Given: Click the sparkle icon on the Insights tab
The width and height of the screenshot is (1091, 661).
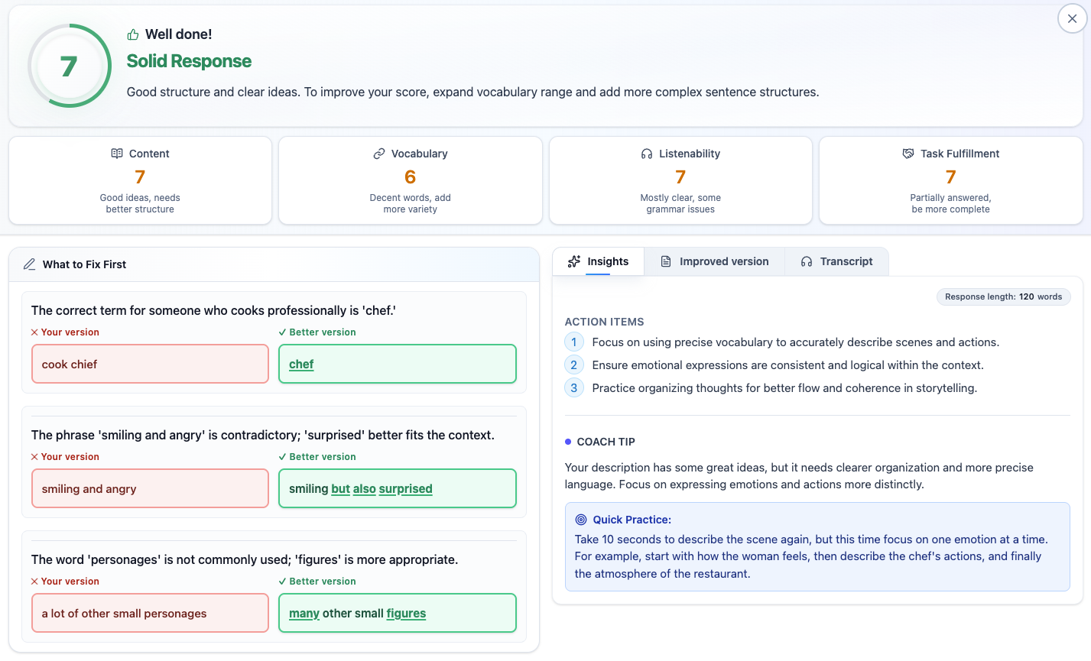Looking at the screenshot, I should 574,261.
